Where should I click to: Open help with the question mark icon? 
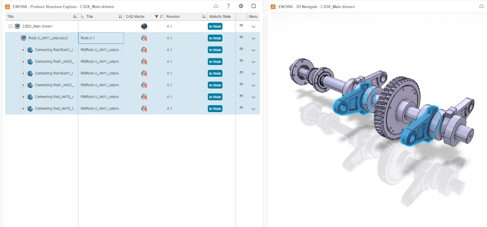[x=228, y=6]
